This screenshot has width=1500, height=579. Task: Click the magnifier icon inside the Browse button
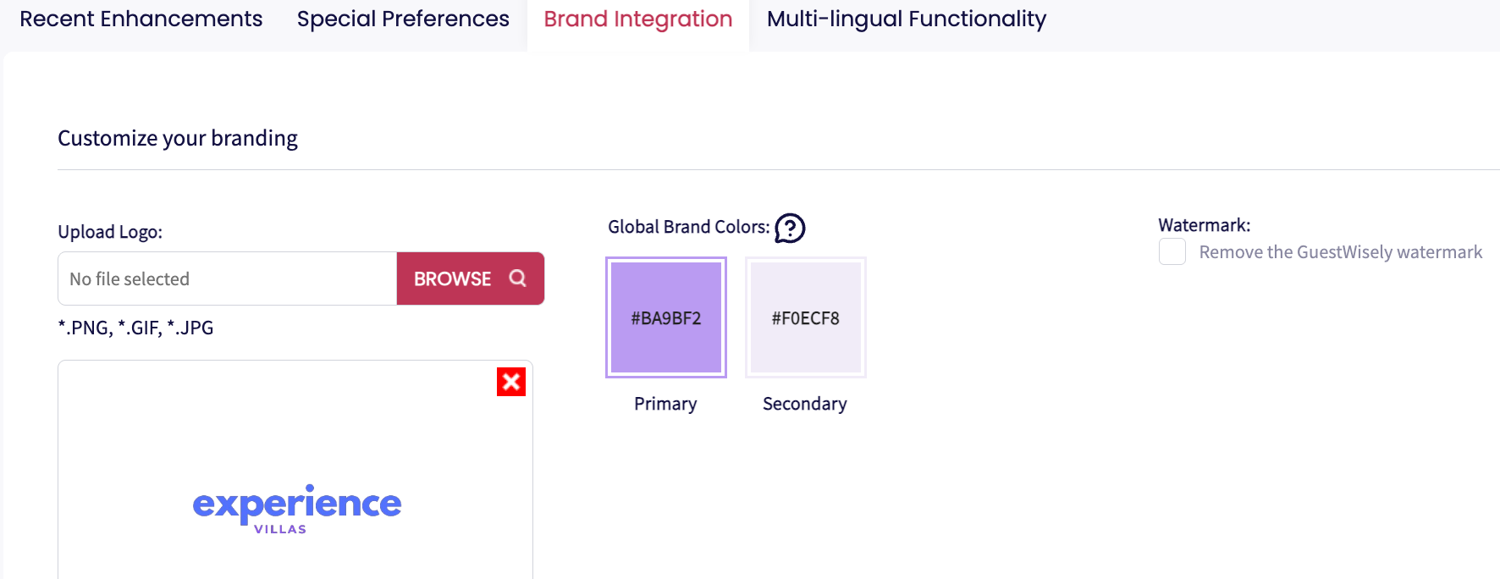518,278
